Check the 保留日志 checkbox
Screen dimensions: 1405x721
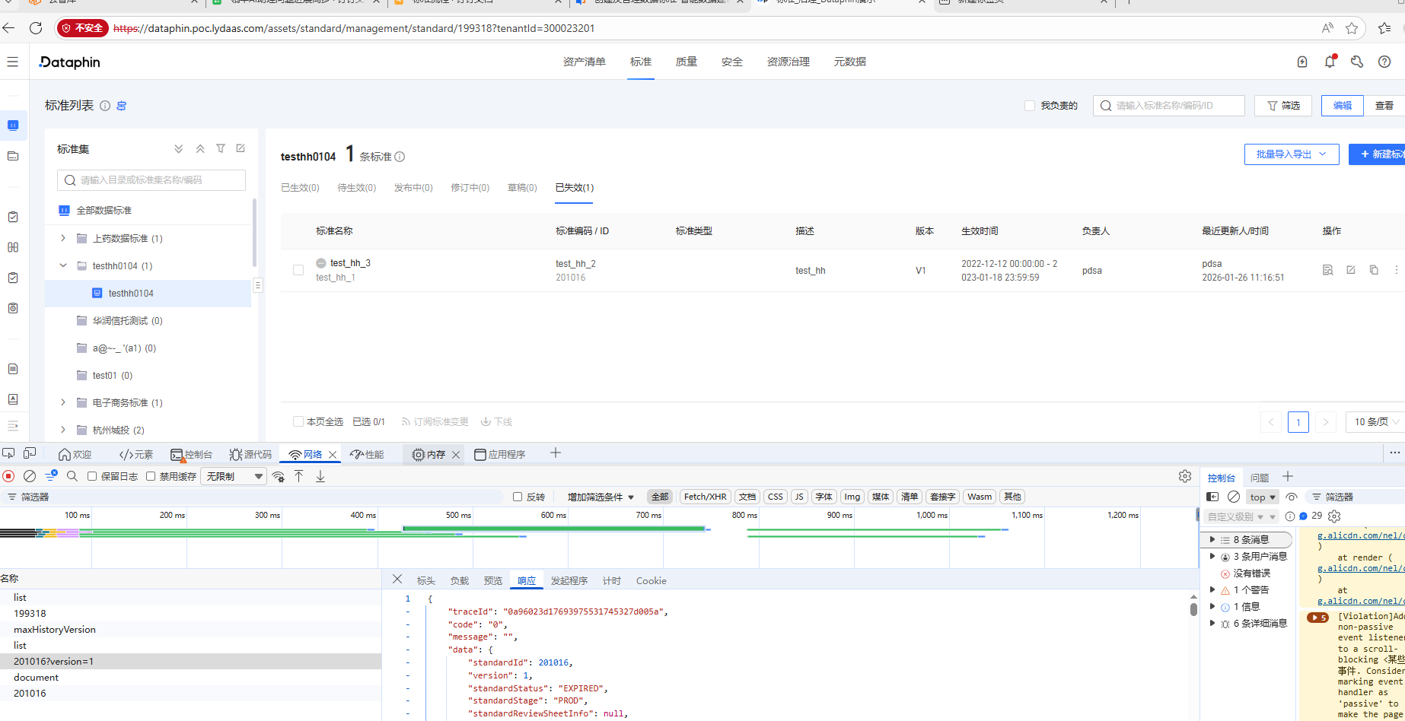(x=92, y=476)
